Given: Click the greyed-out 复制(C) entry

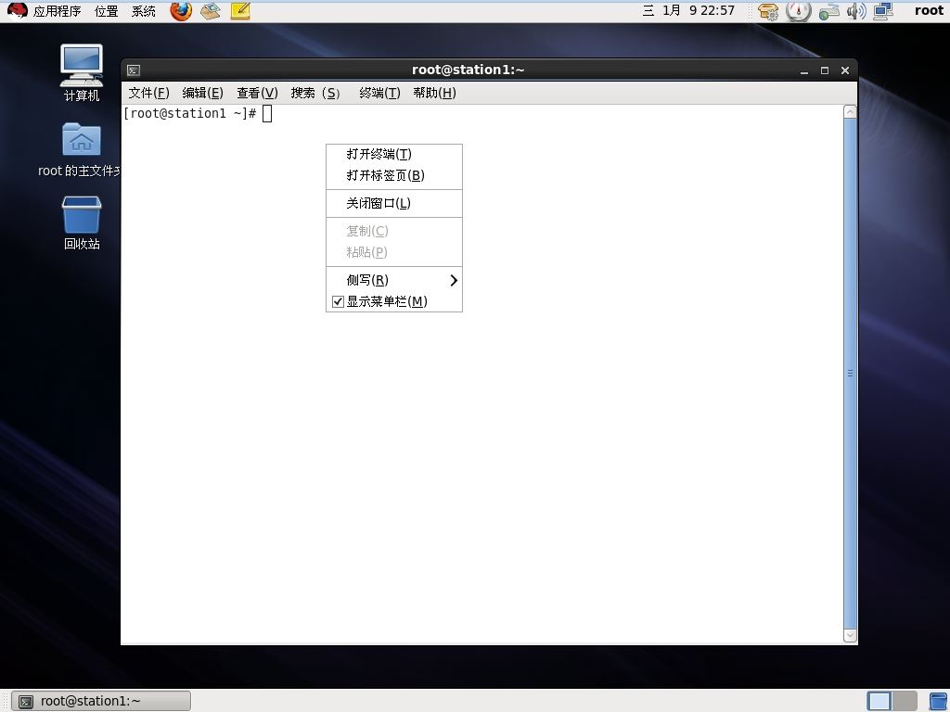Looking at the screenshot, I should [x=393, y=231].
